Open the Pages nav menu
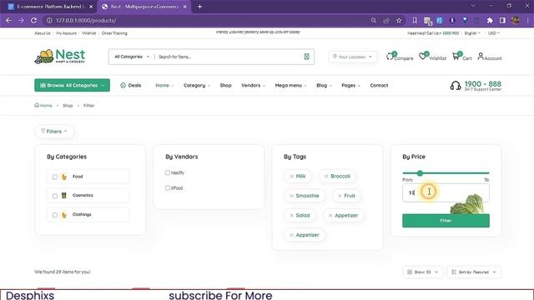Image resolution: width=534 pixels, height=300 pixels. 350,85
